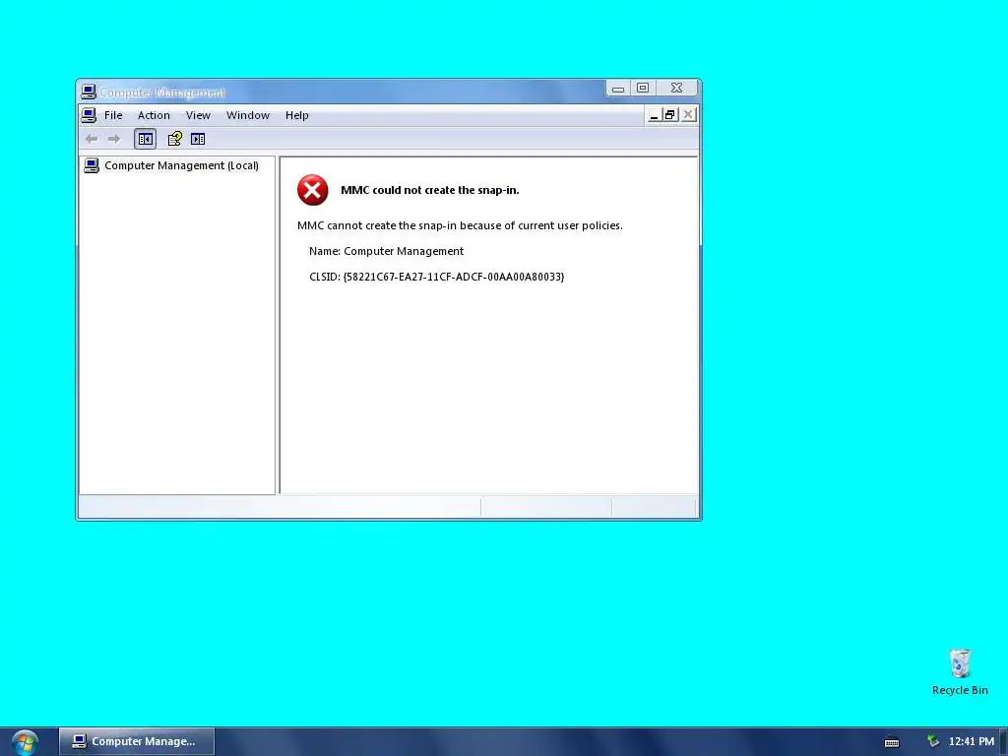Open the Action menu

(154, 115)
